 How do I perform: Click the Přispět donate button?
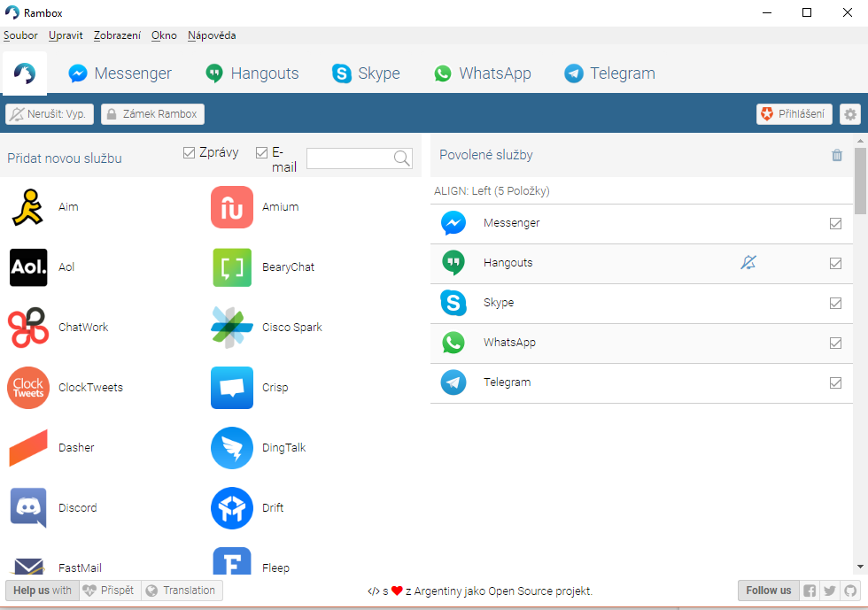110,591
